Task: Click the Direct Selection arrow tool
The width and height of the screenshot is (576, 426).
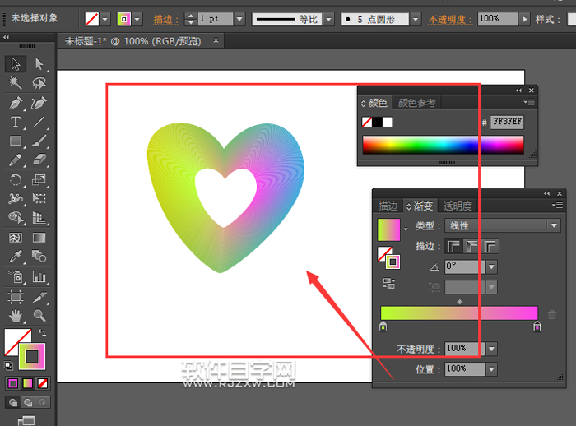Action: coord(39,64)
